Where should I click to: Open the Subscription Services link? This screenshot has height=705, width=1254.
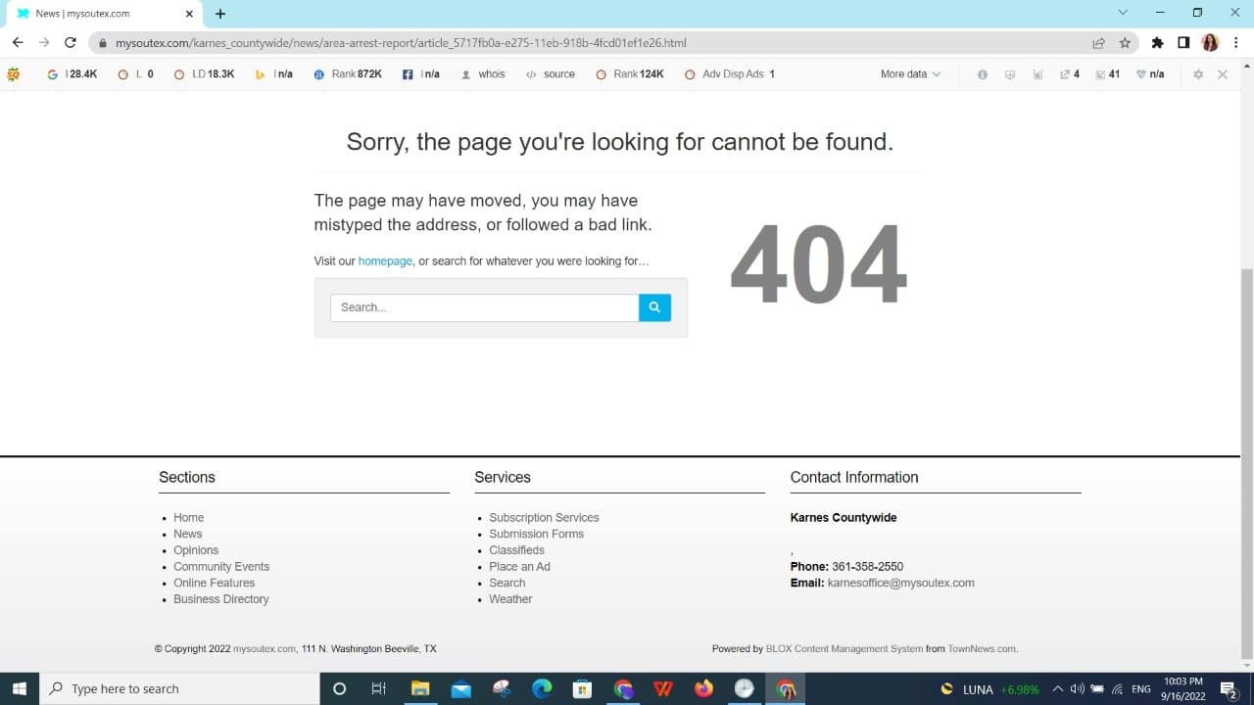coord(544,518)
